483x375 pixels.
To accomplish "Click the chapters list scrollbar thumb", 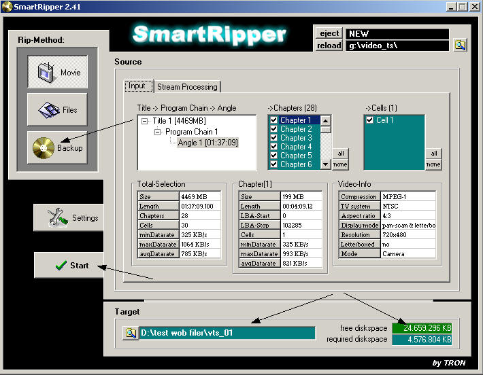I will 326,129.
